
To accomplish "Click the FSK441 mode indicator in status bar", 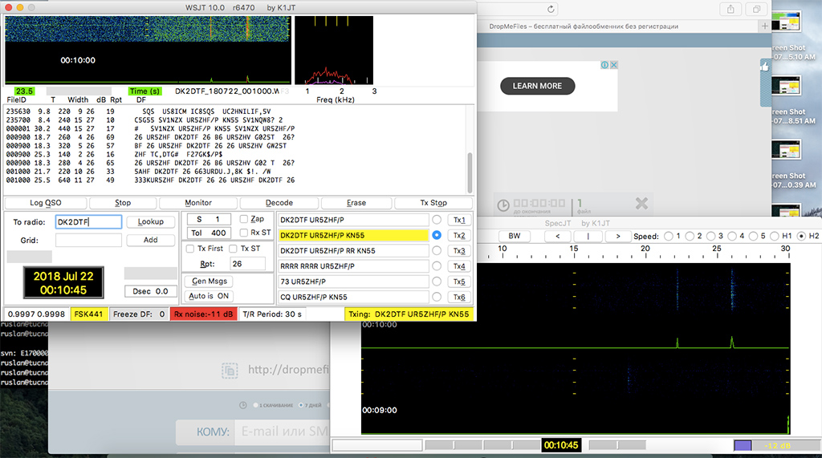I will point(88,314).
